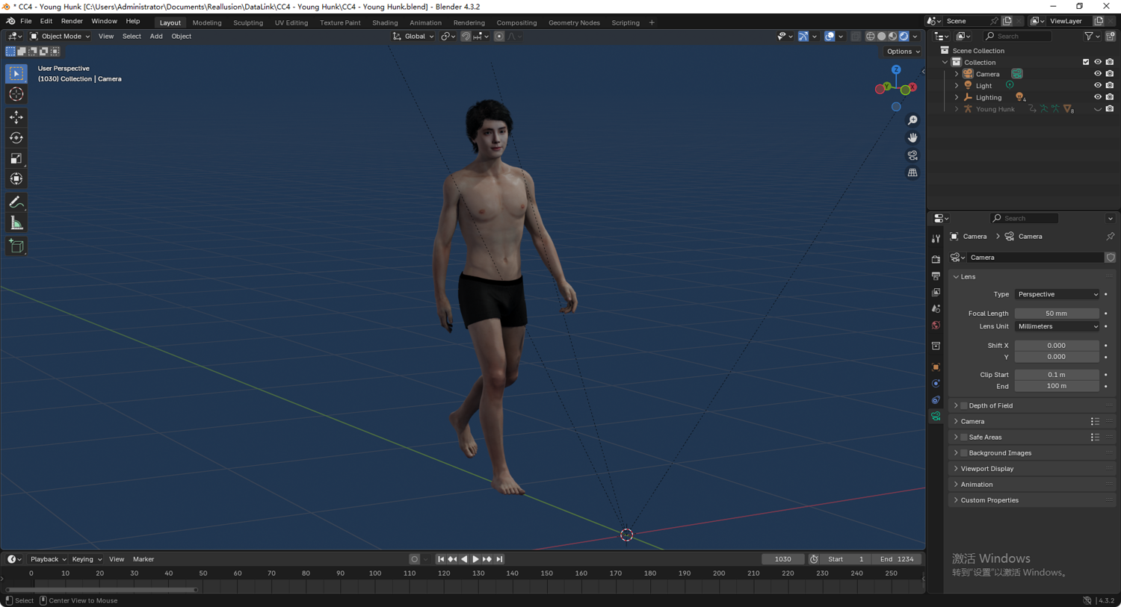
Task: Open the Object Mode dropdown
Action: pos(60,36)
